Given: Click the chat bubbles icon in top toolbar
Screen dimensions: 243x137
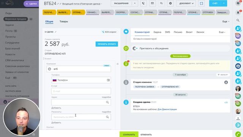Looking at the screenshot, I should [161, 3].
